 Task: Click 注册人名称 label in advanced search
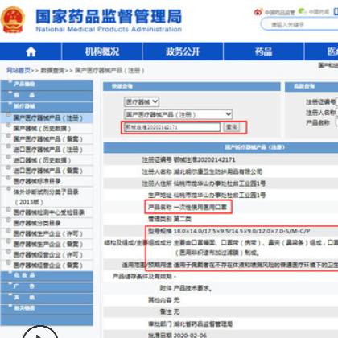coord(320,113)
